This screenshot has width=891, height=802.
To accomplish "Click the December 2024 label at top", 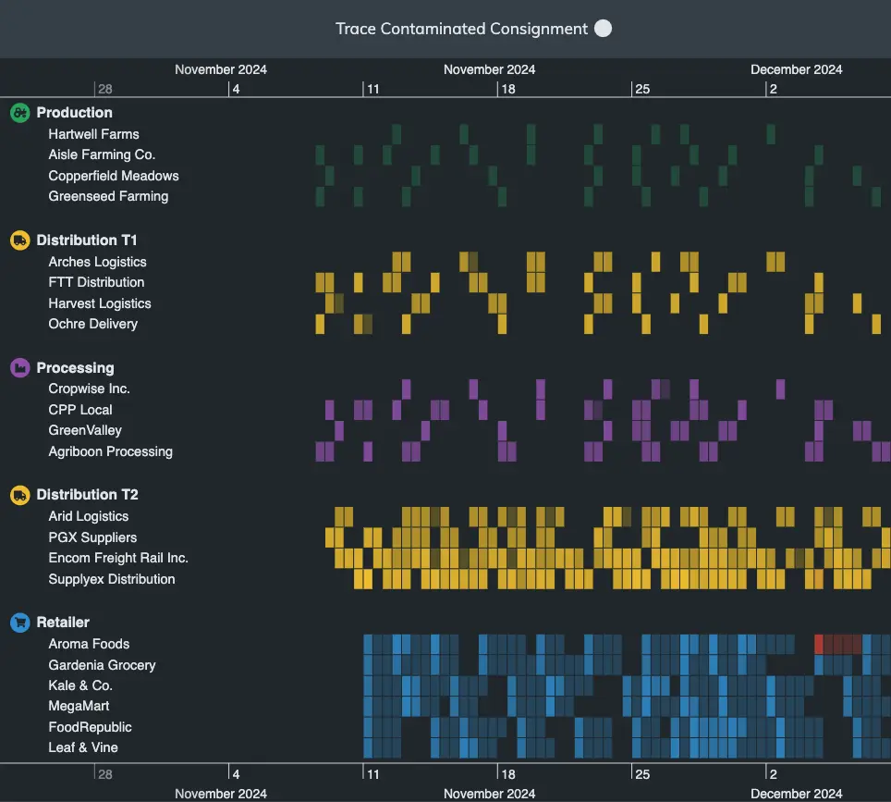I will [x=796, y=69].
